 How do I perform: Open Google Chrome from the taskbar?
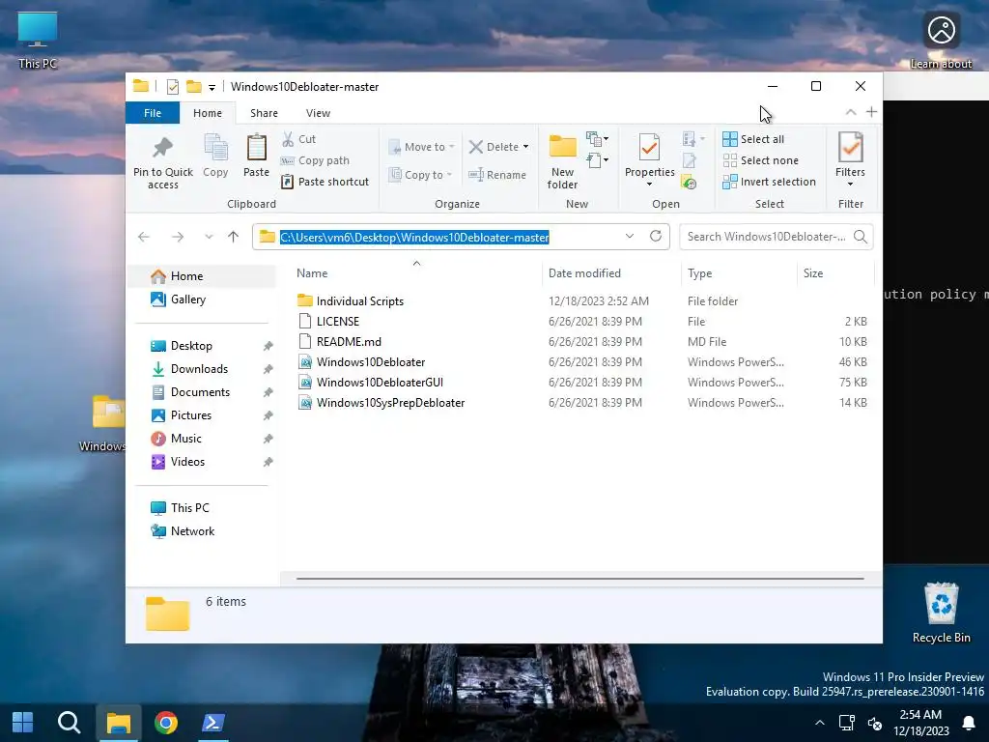click(166, 723)
